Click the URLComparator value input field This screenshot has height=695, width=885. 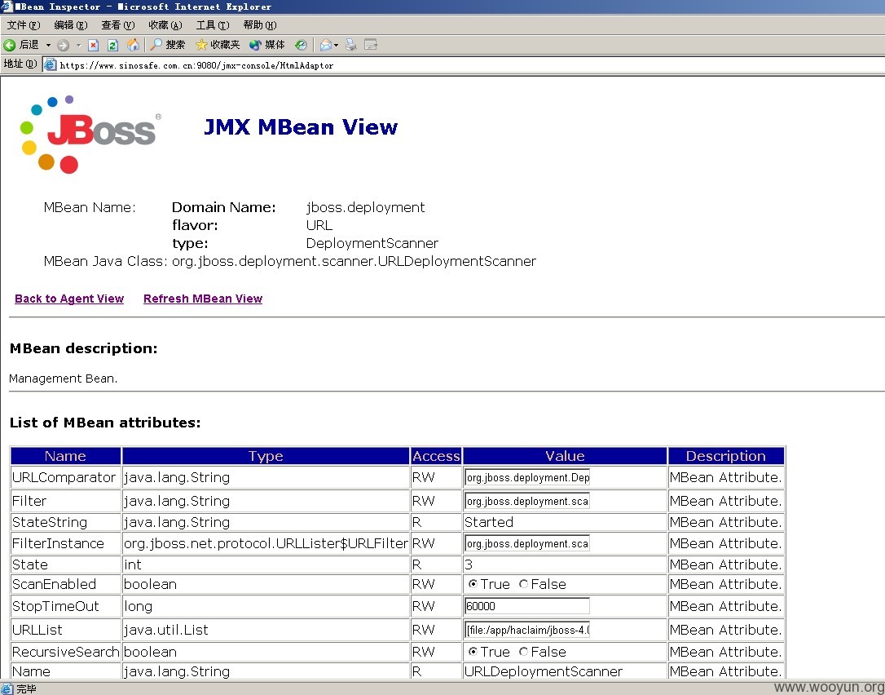click(527, 477)
